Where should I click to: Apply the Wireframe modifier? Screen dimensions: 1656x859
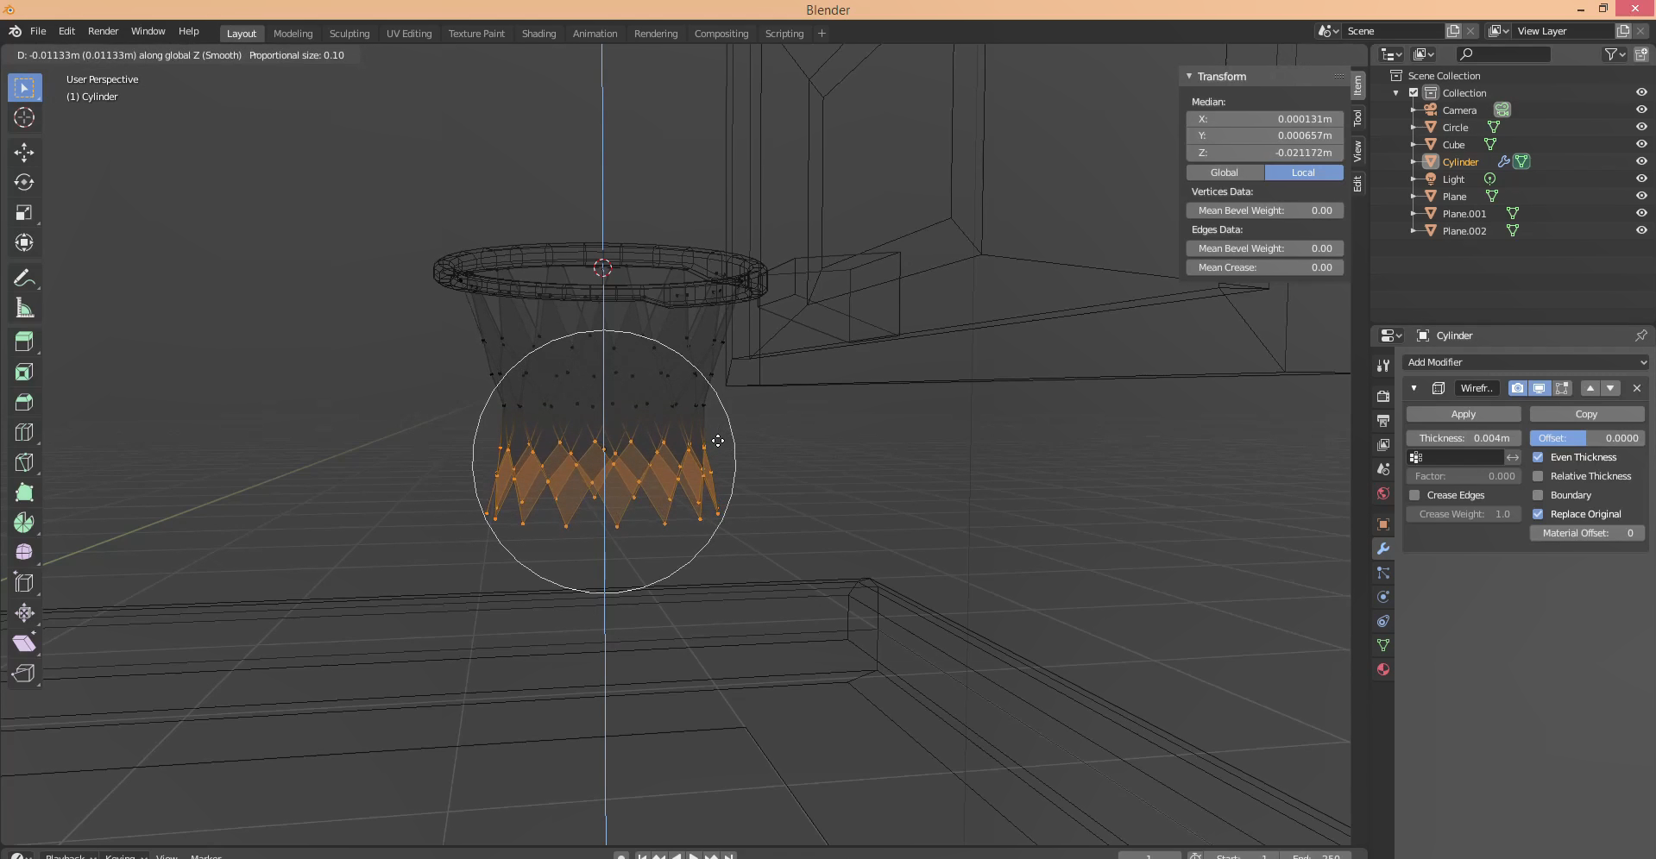pyautogui.click(x=1464, y=414)
